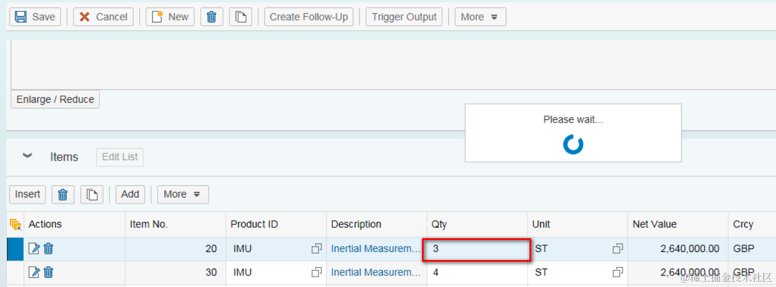This screenshot has width=776, height=287.
Task: Delete selected items using Items toolbar trash icon
Action: pyautogui.click(x=63, y=195)
